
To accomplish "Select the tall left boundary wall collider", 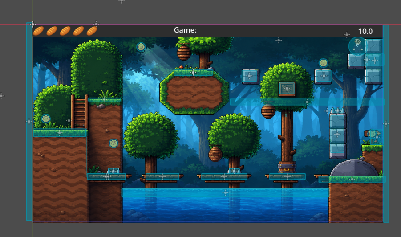I will pyautogui.click(x=29, y=122).
